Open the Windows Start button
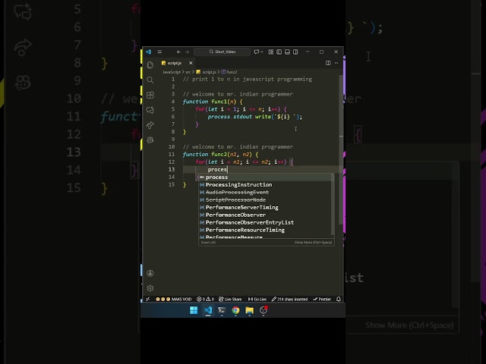The image size is (486, 364). click(194, 310)
